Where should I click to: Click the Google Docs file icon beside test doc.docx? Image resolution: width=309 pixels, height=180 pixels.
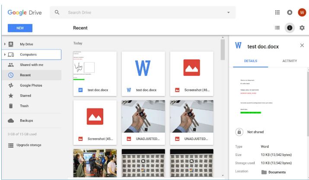[80, 90]
